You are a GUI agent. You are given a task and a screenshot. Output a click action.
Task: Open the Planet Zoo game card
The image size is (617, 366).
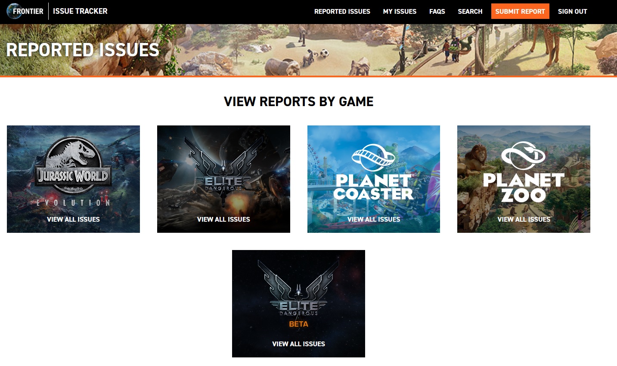coord(524,179)
